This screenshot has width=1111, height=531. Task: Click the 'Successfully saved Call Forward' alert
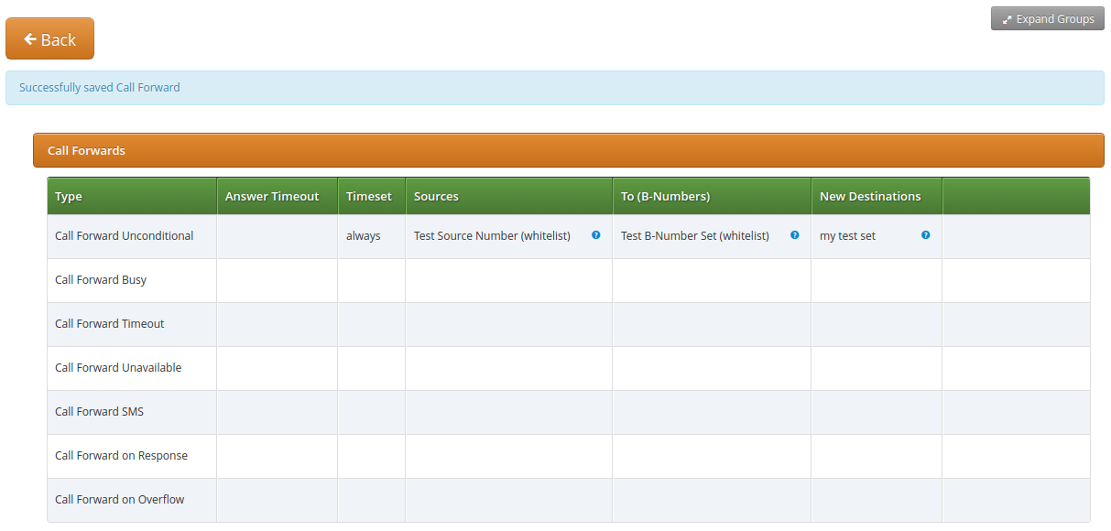[554, 88]
